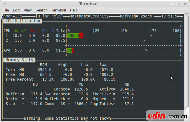
Task: Open the Edit menu
Action: click(x=16, y=10)
